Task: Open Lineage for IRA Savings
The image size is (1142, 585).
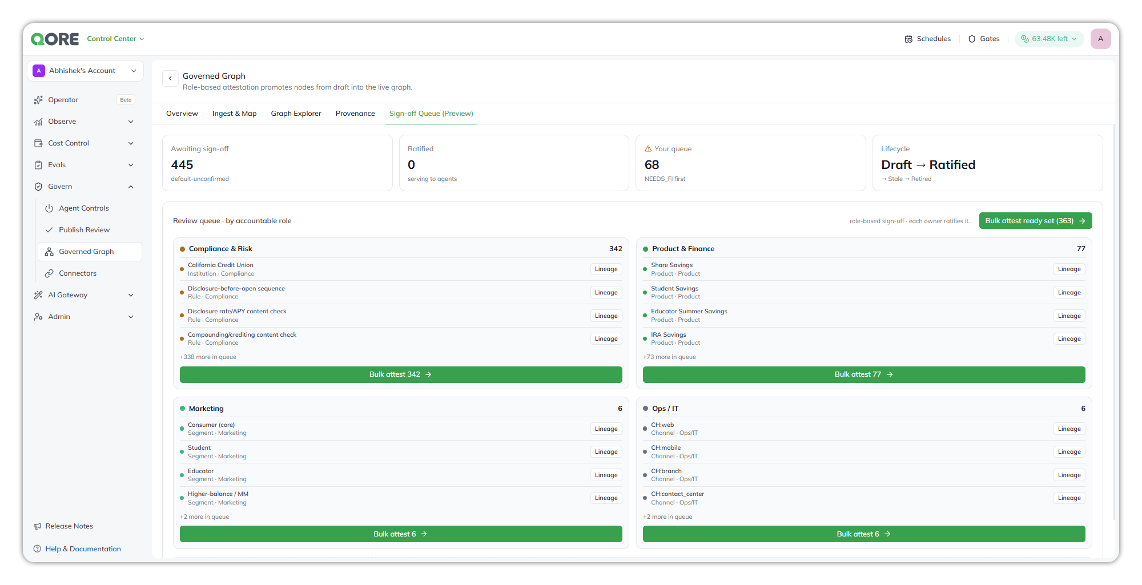Action: (x=1069, y=339)
